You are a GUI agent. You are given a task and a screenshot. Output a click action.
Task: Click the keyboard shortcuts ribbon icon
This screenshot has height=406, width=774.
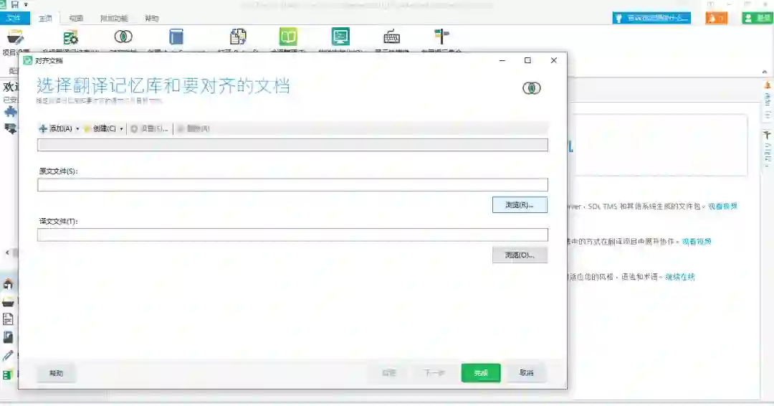click(391, 37)
